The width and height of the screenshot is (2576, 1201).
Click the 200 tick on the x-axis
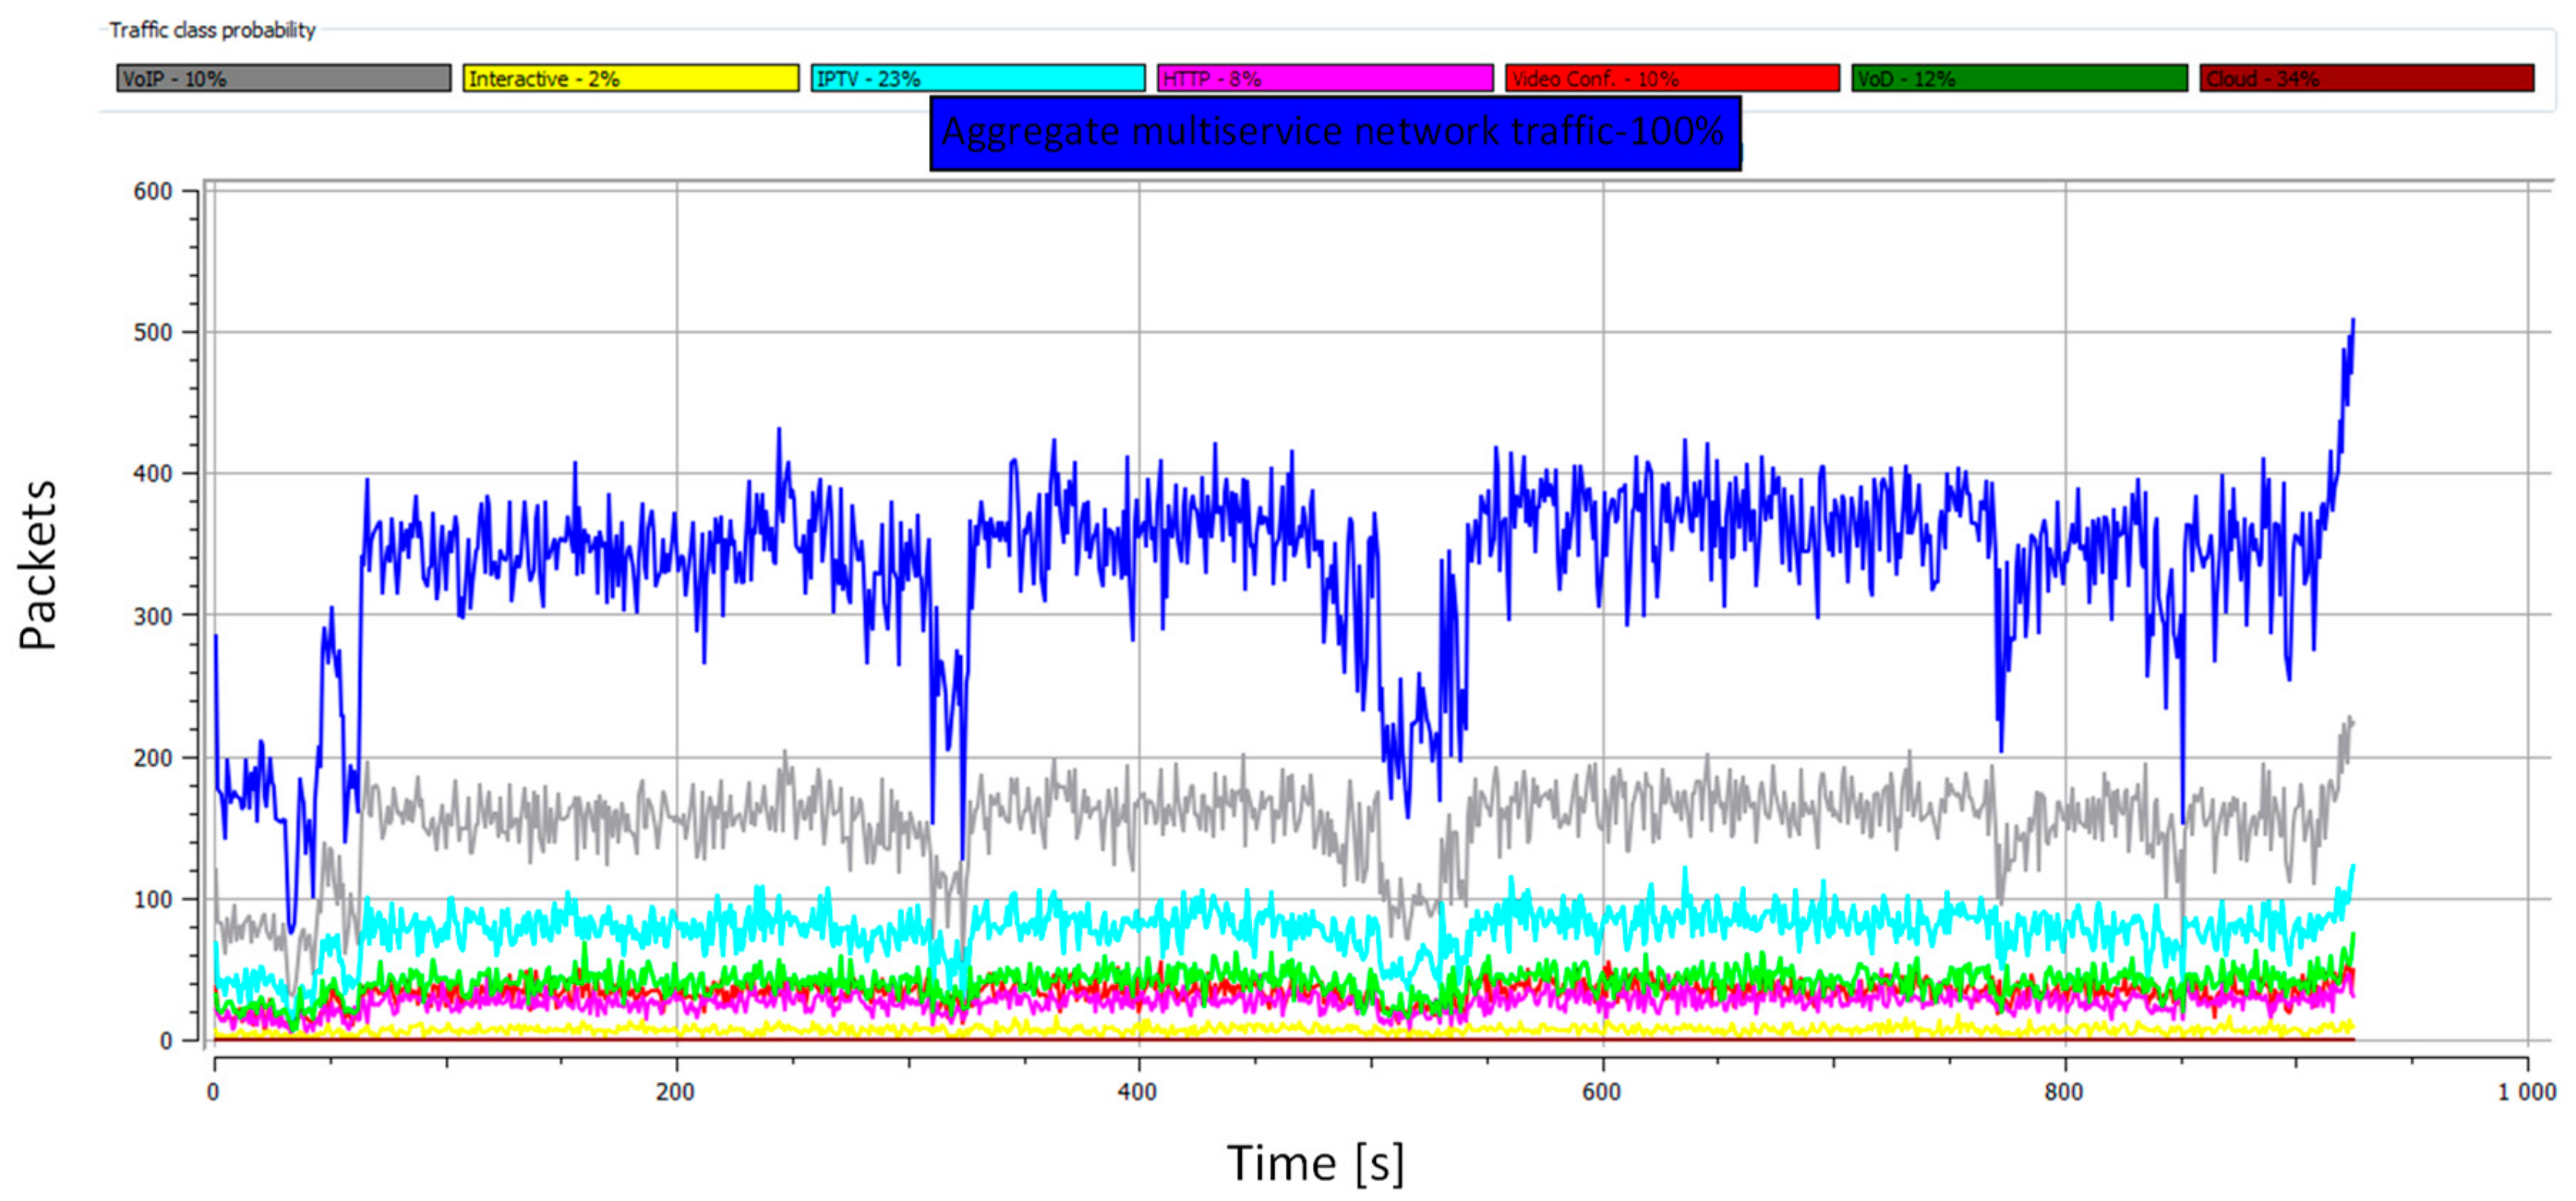click(x=675, y=1092)
